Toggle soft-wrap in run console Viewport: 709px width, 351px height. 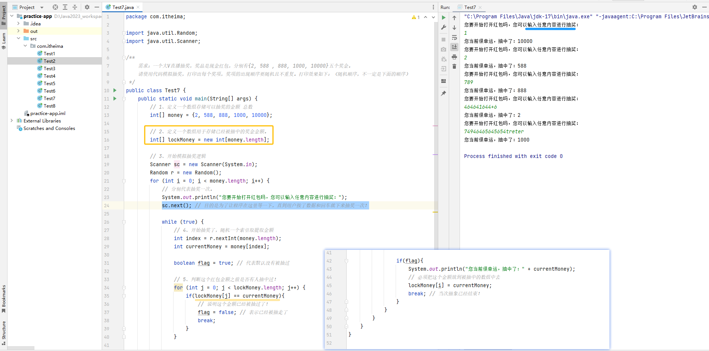(454, 37)
